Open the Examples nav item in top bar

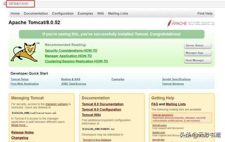click(x=85, y=13)
